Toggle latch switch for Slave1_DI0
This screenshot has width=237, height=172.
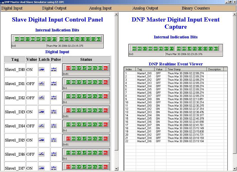41,69
